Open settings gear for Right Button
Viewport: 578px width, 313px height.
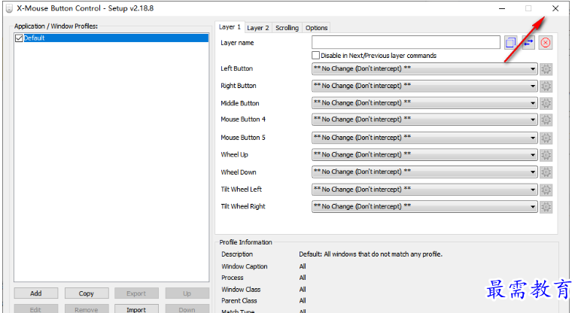(546, 86)
